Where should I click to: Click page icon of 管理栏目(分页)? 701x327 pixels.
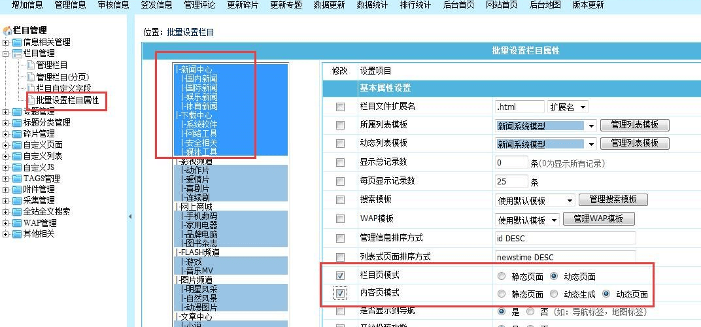click(30, 77)
